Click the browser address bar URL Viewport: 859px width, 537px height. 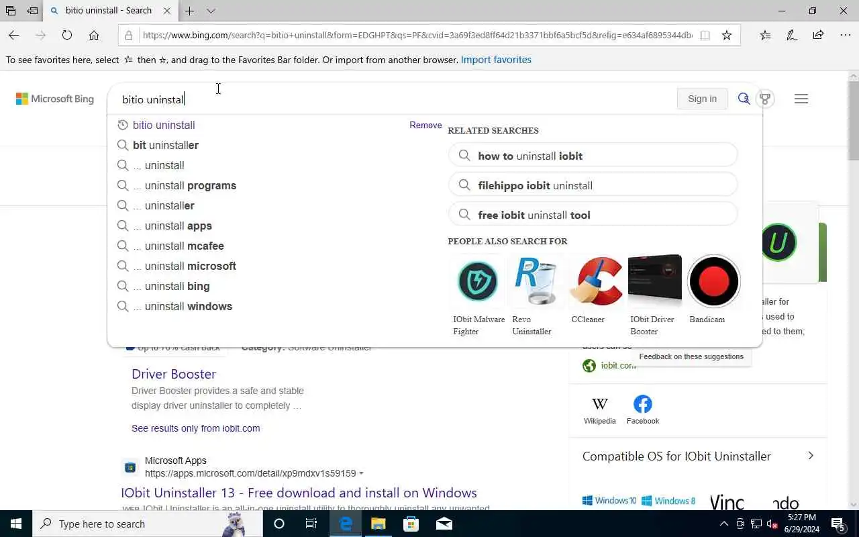point(416,36)
